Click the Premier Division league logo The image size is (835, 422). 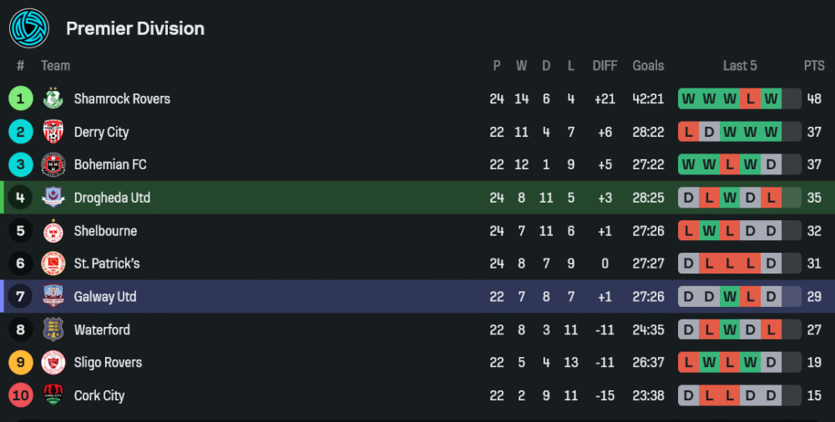[x=29, y=28]
